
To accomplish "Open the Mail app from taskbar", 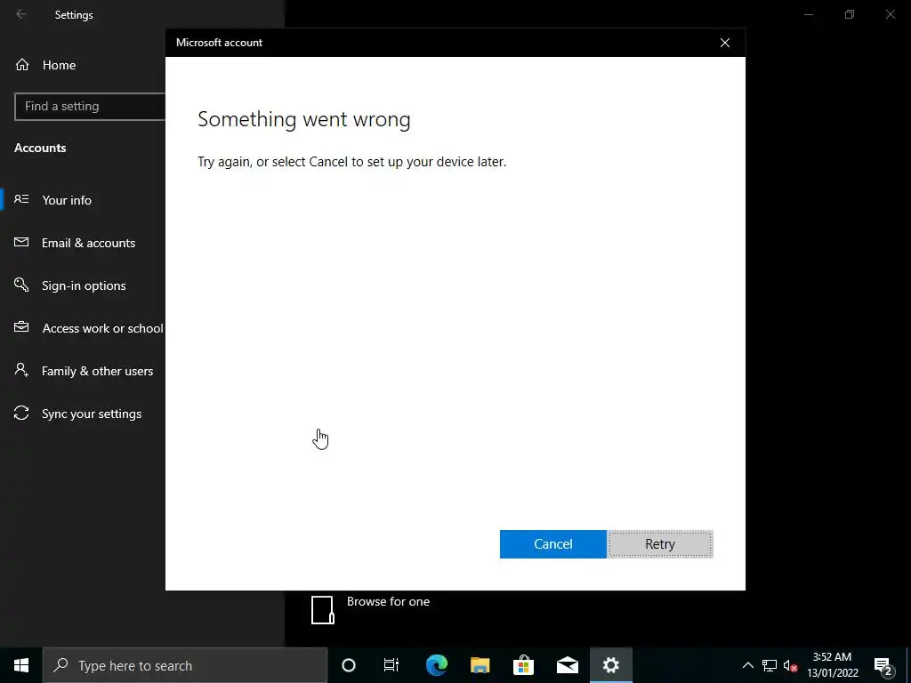I will pyautogui.click(x=567, y=665).
